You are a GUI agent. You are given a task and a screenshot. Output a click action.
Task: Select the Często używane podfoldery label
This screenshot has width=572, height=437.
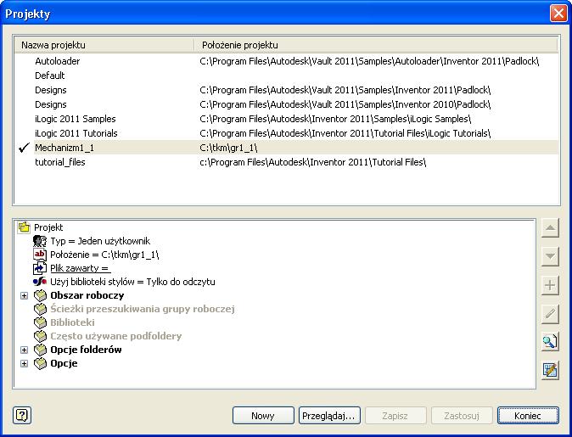[116, 336]
